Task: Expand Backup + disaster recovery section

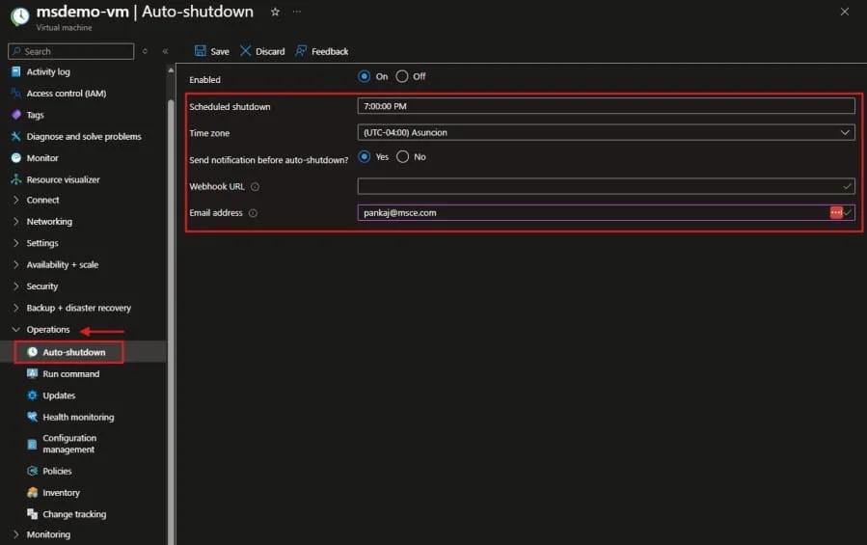Action: pyautogui.click(x=16, y=308)
